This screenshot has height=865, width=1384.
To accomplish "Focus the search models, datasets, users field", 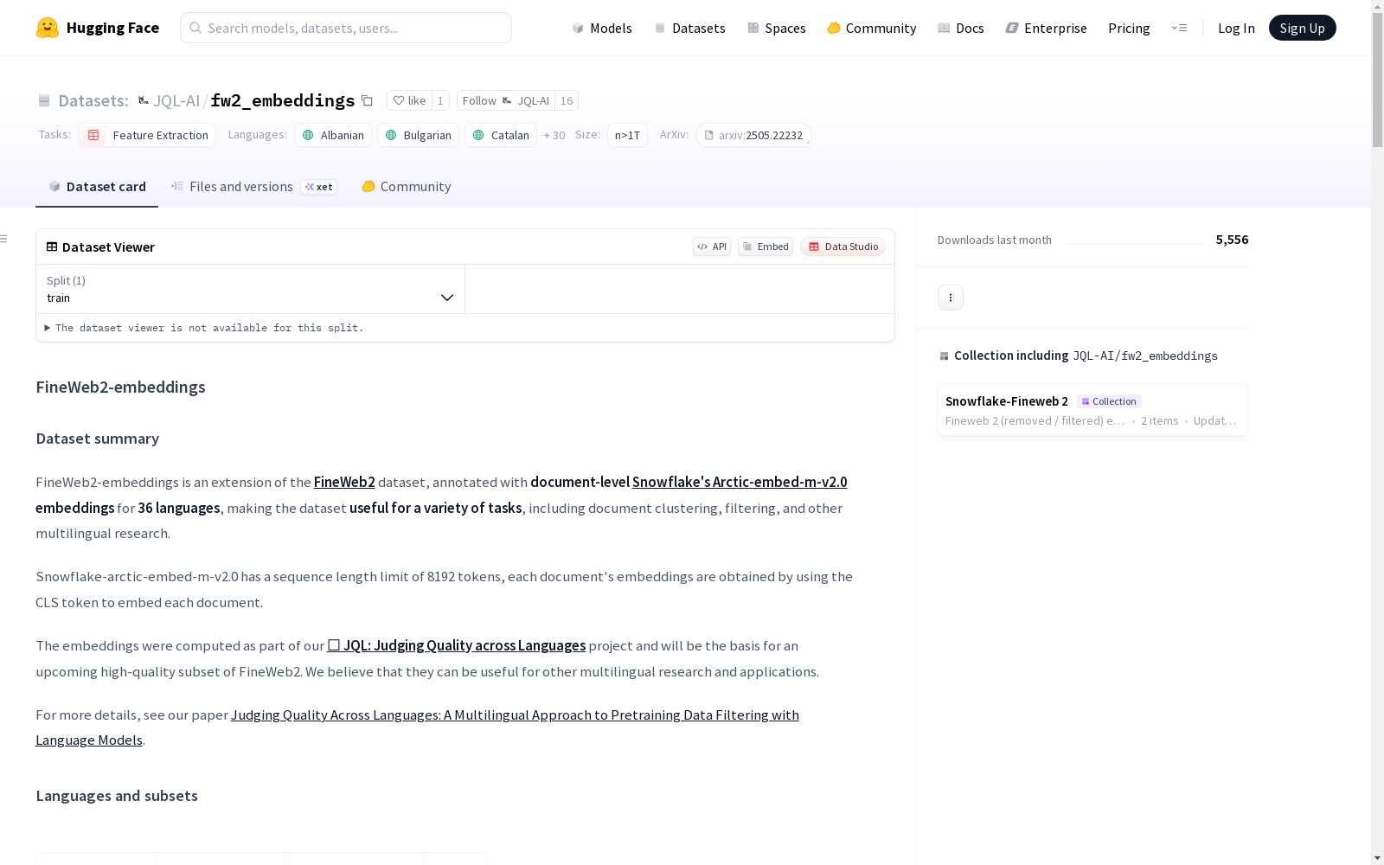I will [346, 28].
